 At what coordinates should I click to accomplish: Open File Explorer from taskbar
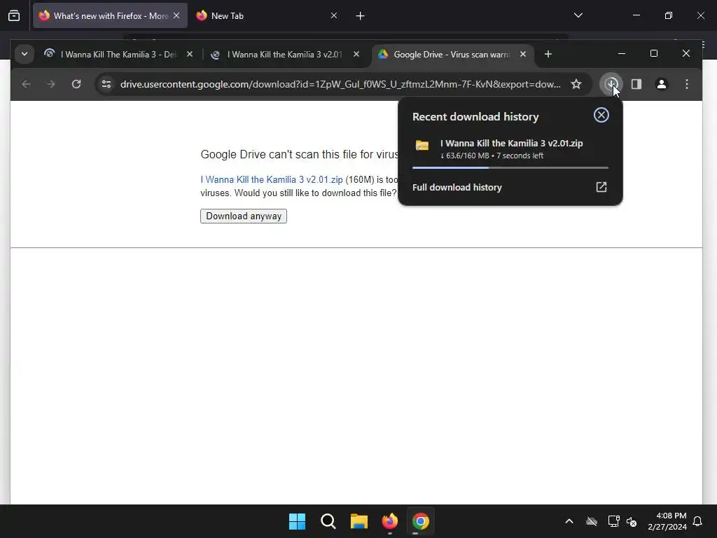click(359, 521)
